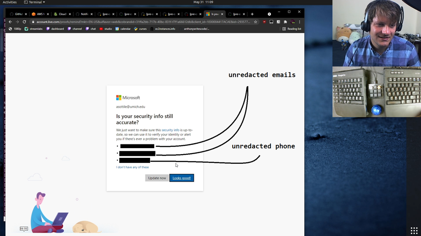Click the 'security info' link
Image resolution: width=421 pixels, height=236 pixels.
coord(171,130)
